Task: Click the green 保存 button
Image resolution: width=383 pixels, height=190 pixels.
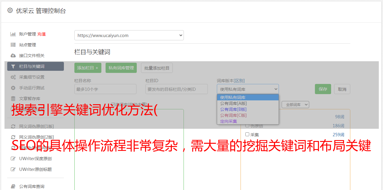Action: 323,89
